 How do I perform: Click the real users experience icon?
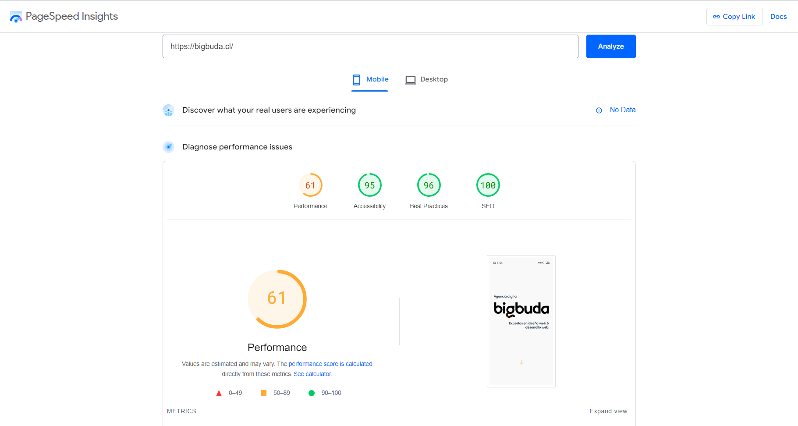(169, 110)
